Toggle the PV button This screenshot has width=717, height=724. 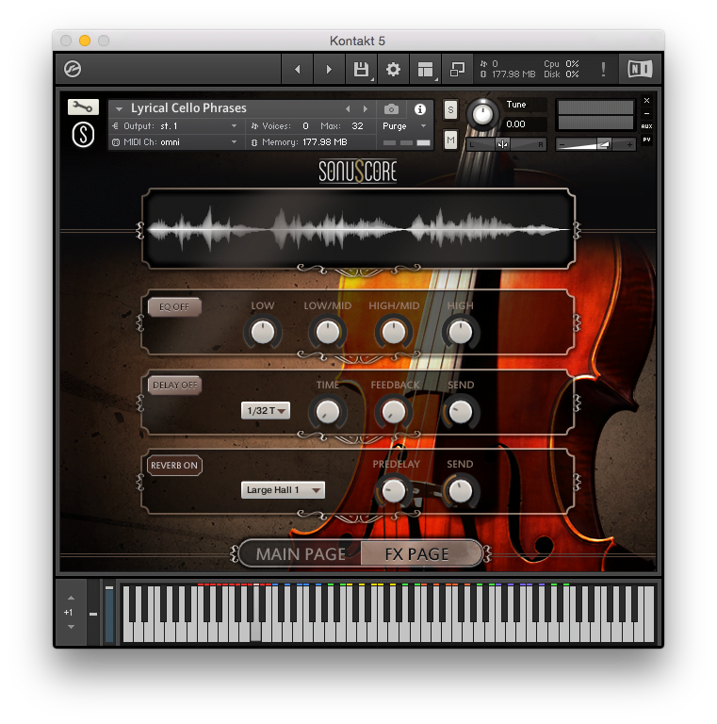click(647, 140)
